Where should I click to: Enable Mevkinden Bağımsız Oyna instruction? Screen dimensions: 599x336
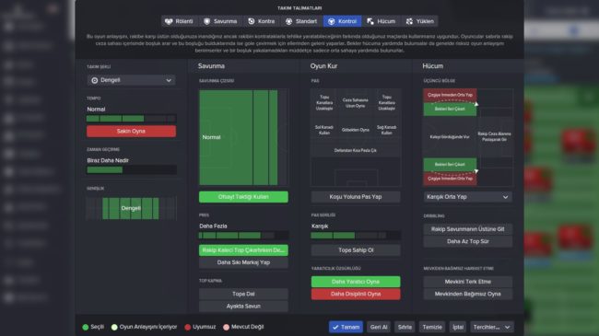(467, 294)
